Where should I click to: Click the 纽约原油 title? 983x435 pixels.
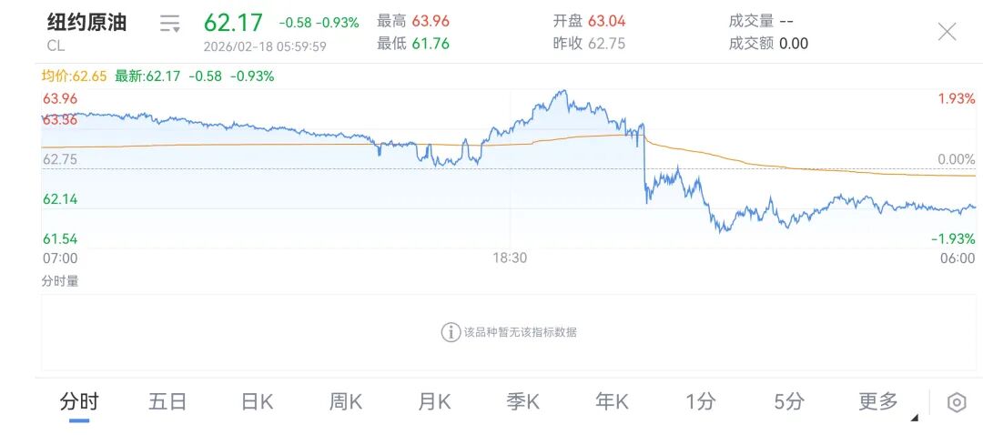click(87, 23)
